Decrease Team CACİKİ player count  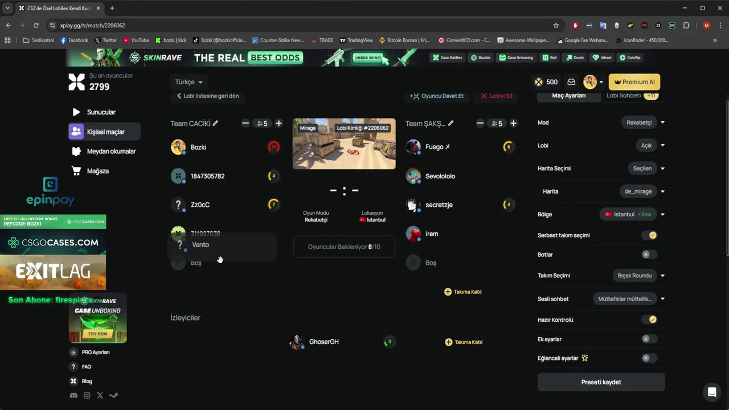(x=245, y=123)
